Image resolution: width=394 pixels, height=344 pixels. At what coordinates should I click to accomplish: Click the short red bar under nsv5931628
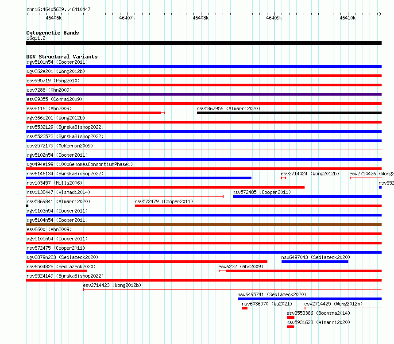coord(290,327)
